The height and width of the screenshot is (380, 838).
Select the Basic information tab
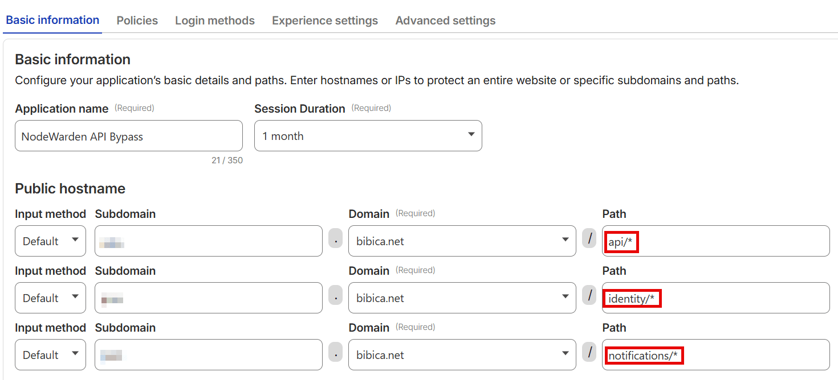pos(52,20)
